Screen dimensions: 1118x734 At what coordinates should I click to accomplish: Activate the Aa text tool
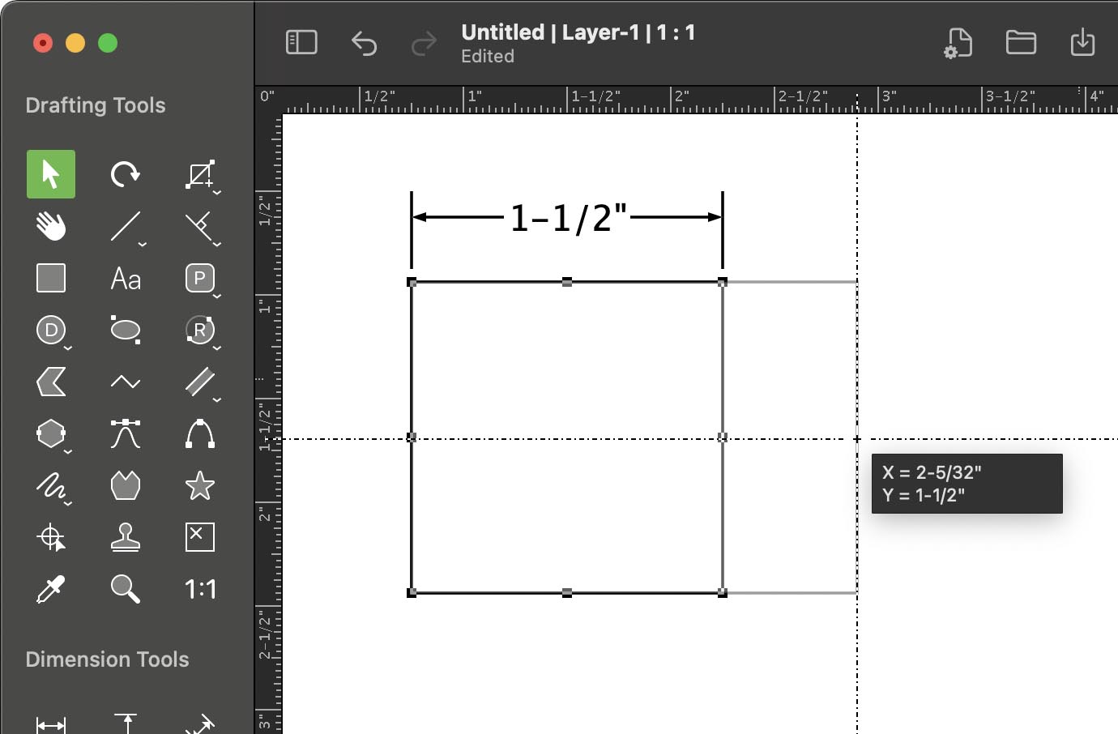pos(126,279)
